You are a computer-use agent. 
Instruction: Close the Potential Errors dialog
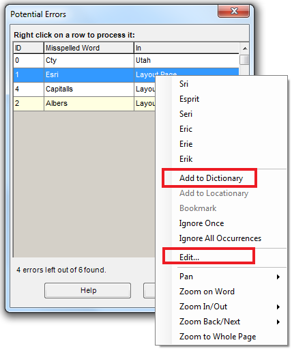pyautogui.click(x=234, y=11)
